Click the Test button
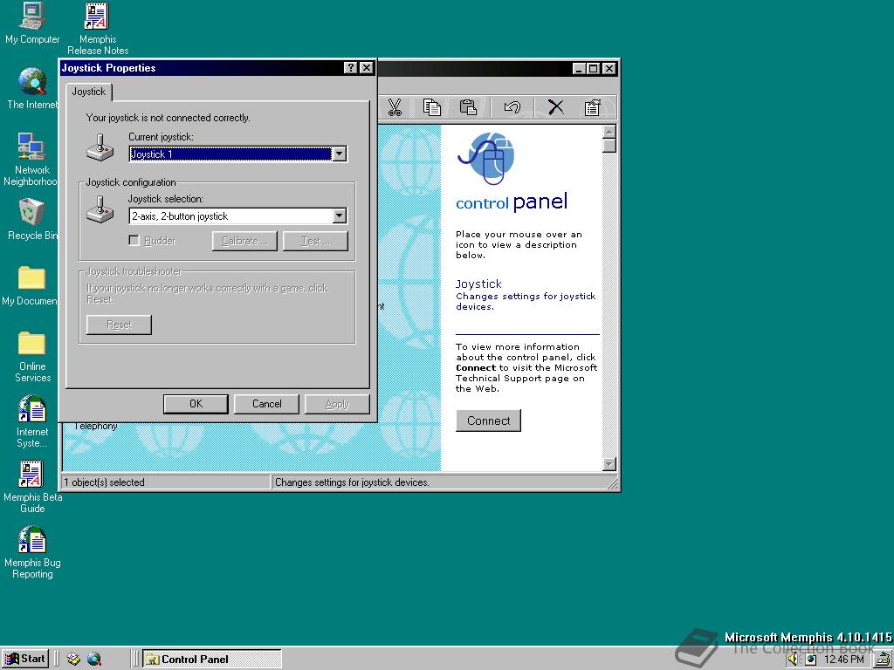 click(315, 241)
